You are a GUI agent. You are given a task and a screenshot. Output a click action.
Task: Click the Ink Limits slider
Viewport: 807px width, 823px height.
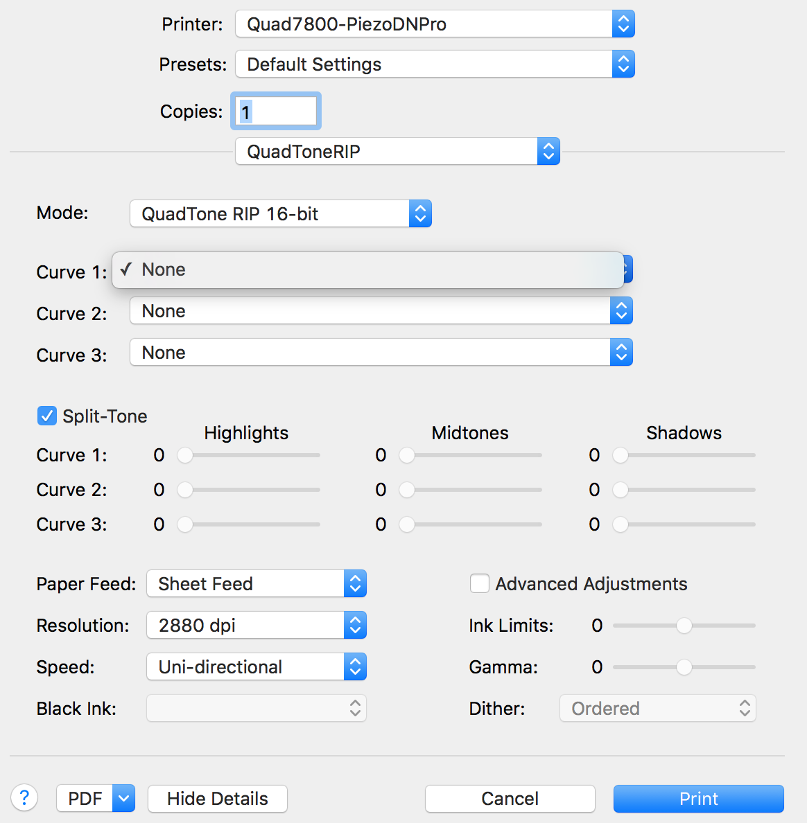(x=684, y=625)
